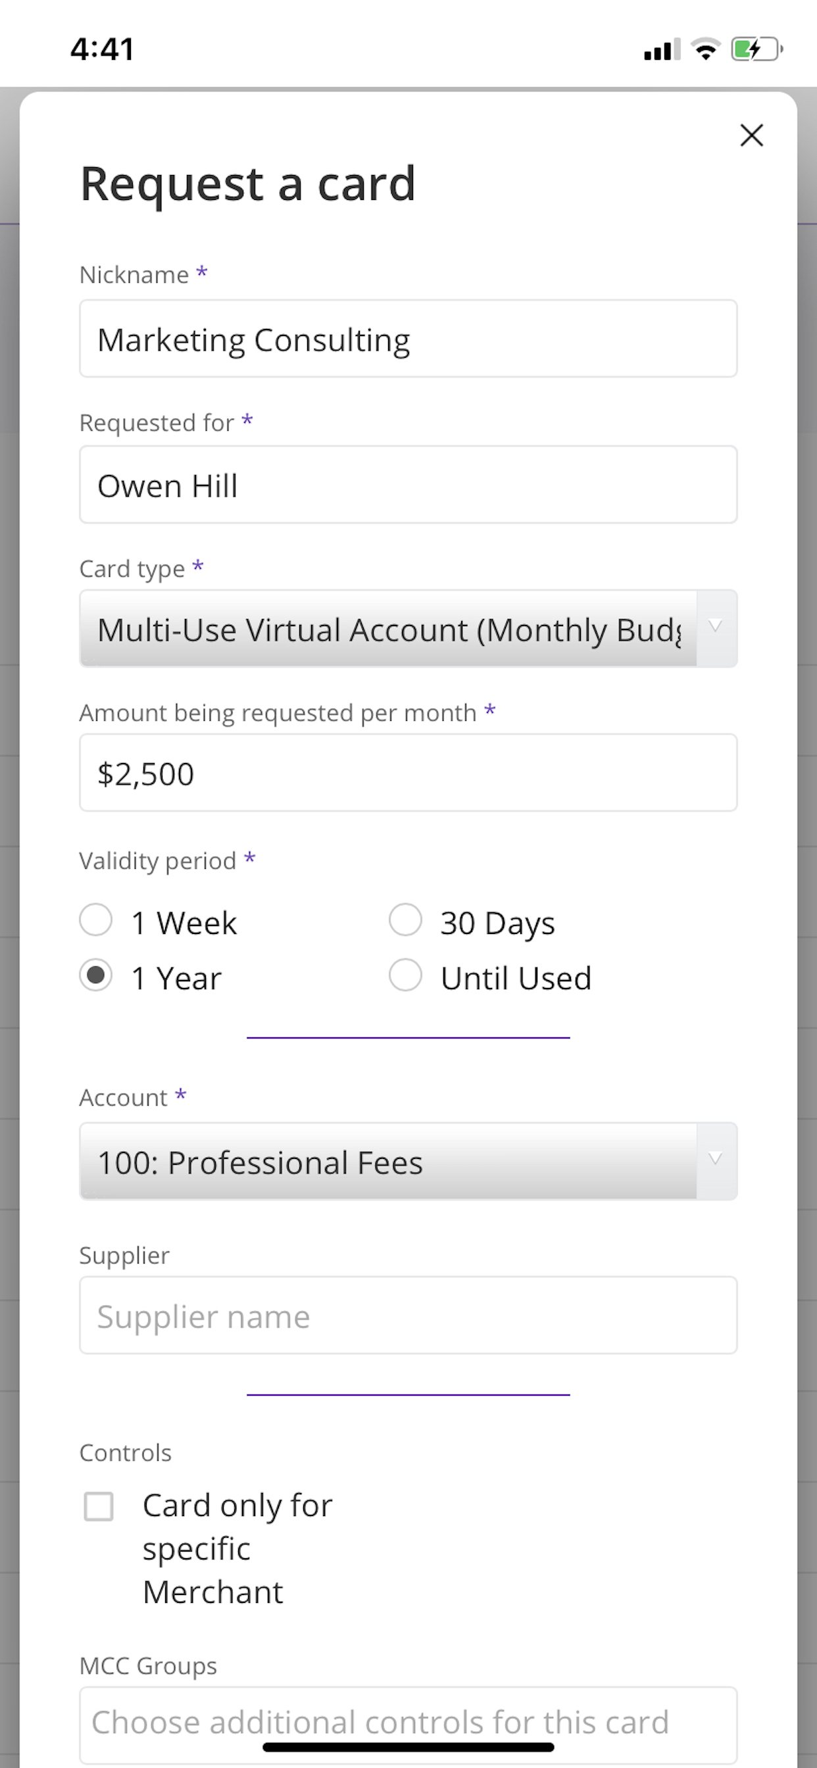The height and width of the screenshot is (1768, 817).
Task: Edit the Nickname field containing Marketing Consulting
Action: coord(408,338)
